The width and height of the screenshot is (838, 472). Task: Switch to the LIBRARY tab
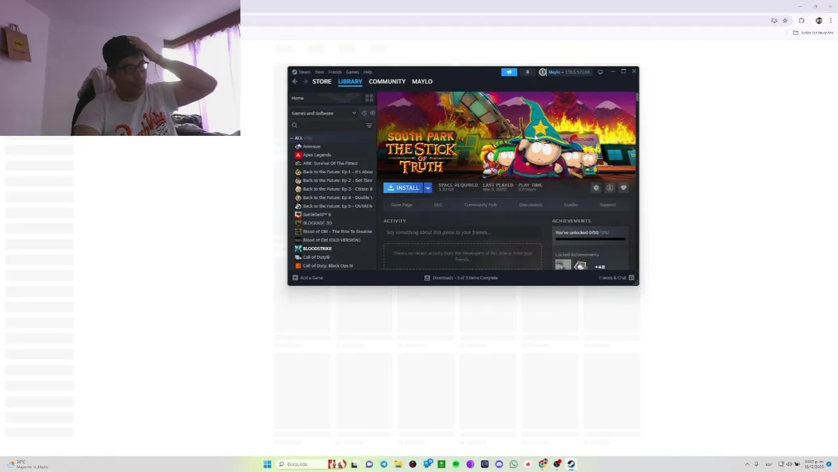pyautogui.click(x=350, y=81)
